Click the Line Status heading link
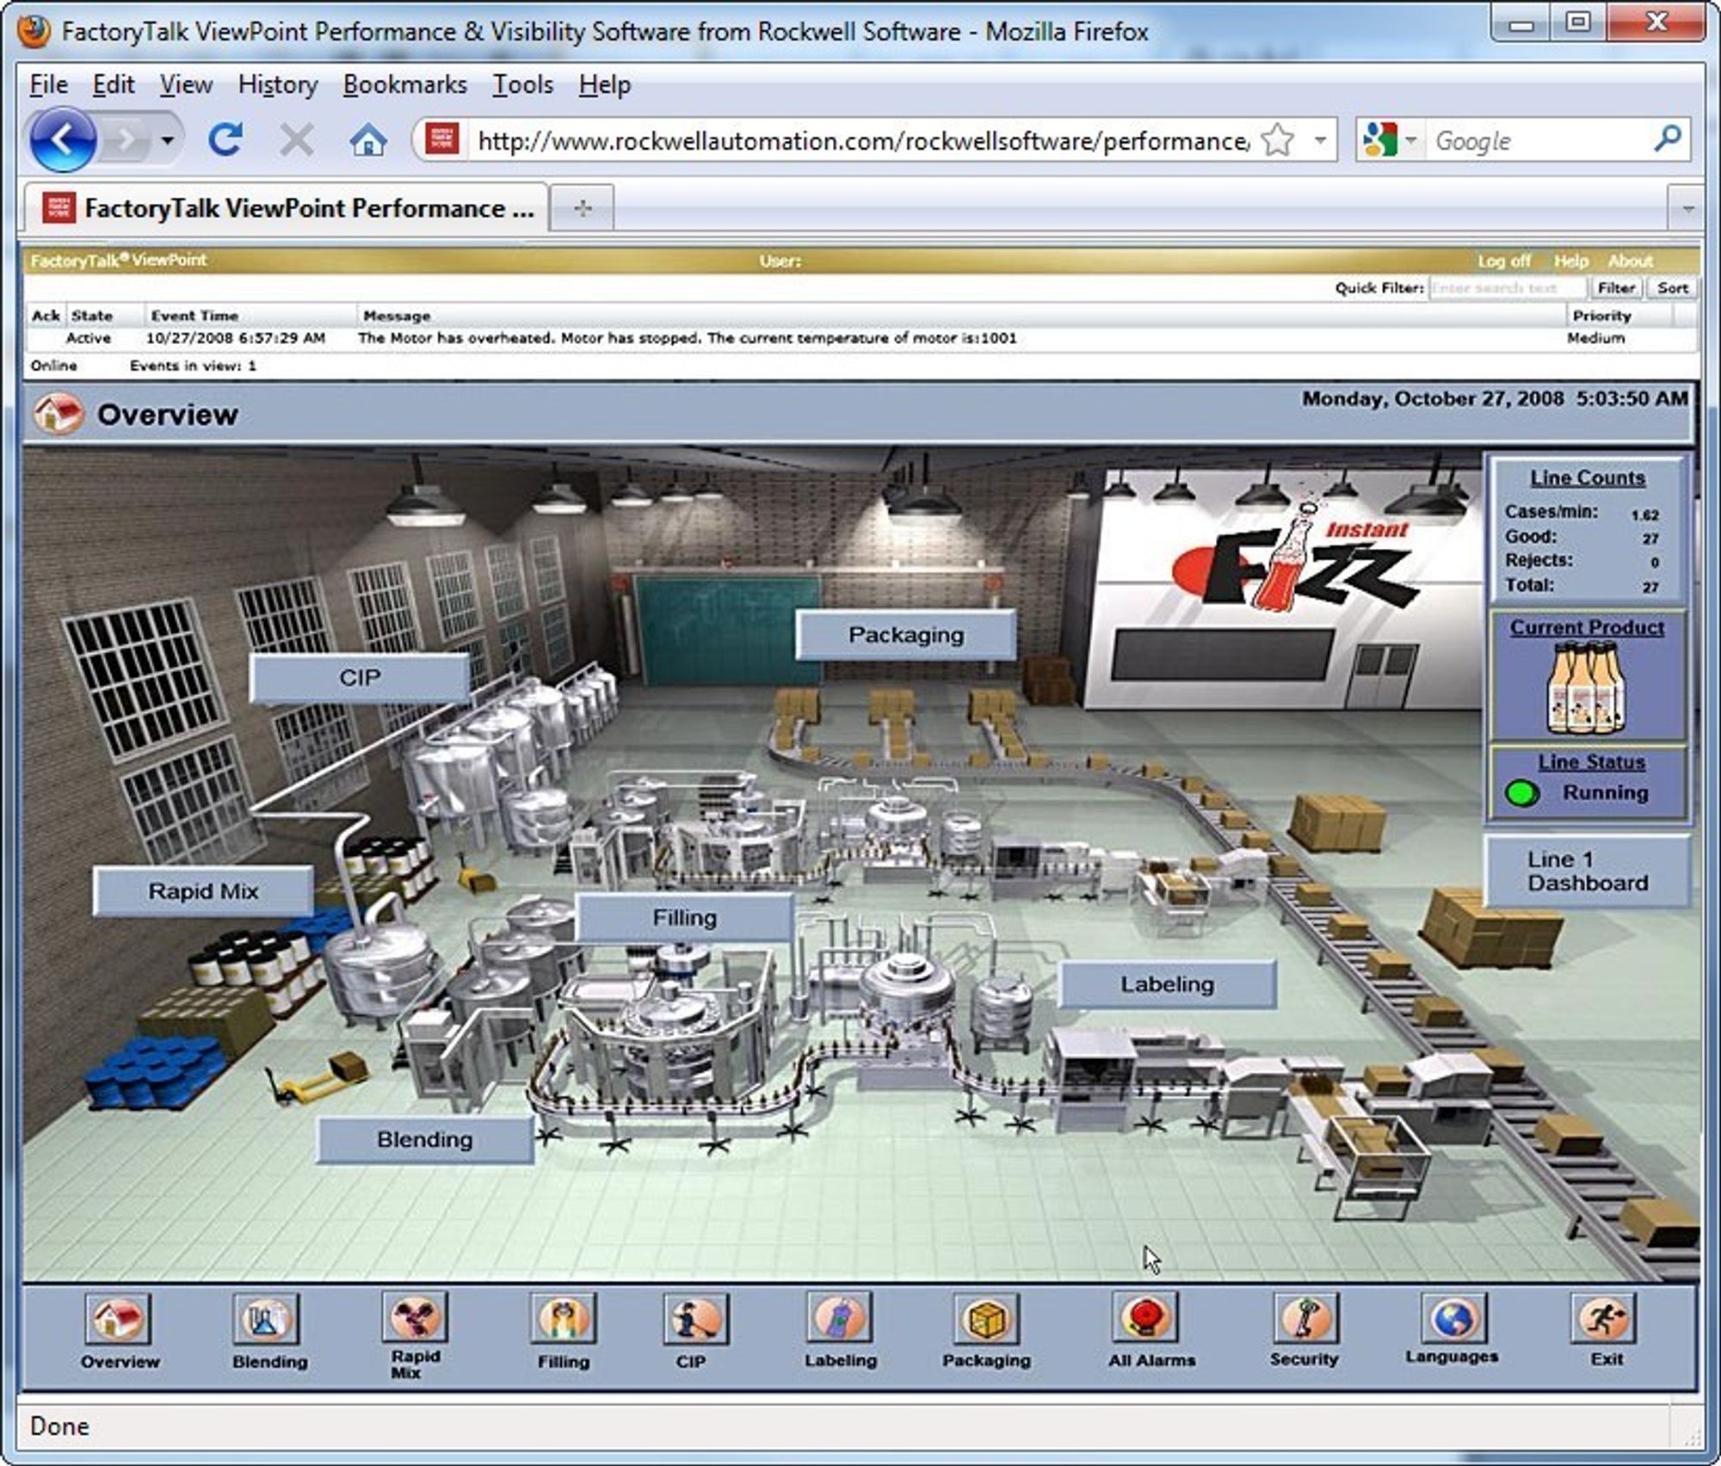 (1591, 761)
